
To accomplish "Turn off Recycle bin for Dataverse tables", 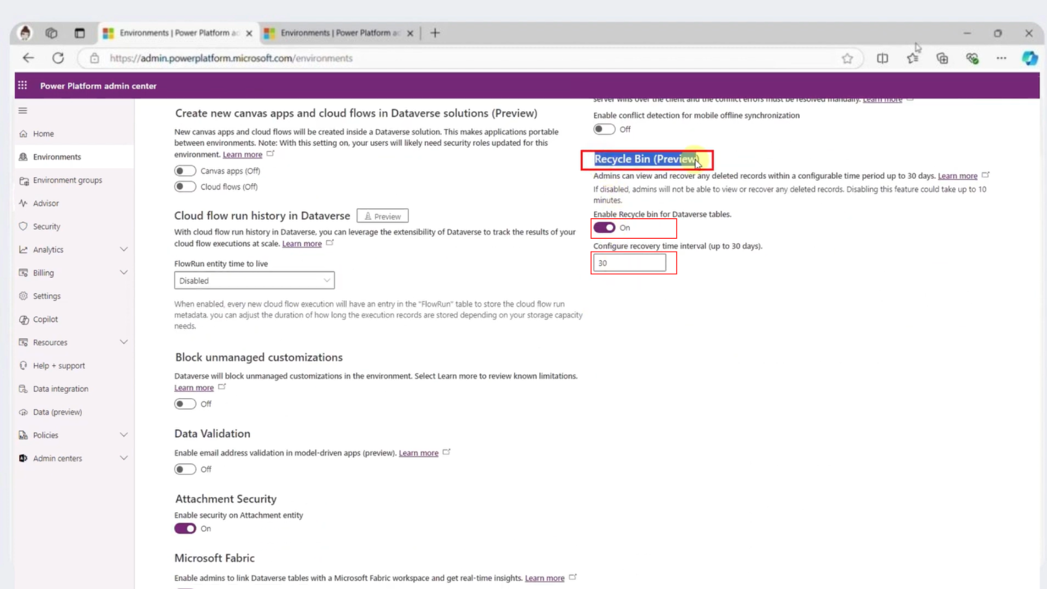I will coord(604,227).
